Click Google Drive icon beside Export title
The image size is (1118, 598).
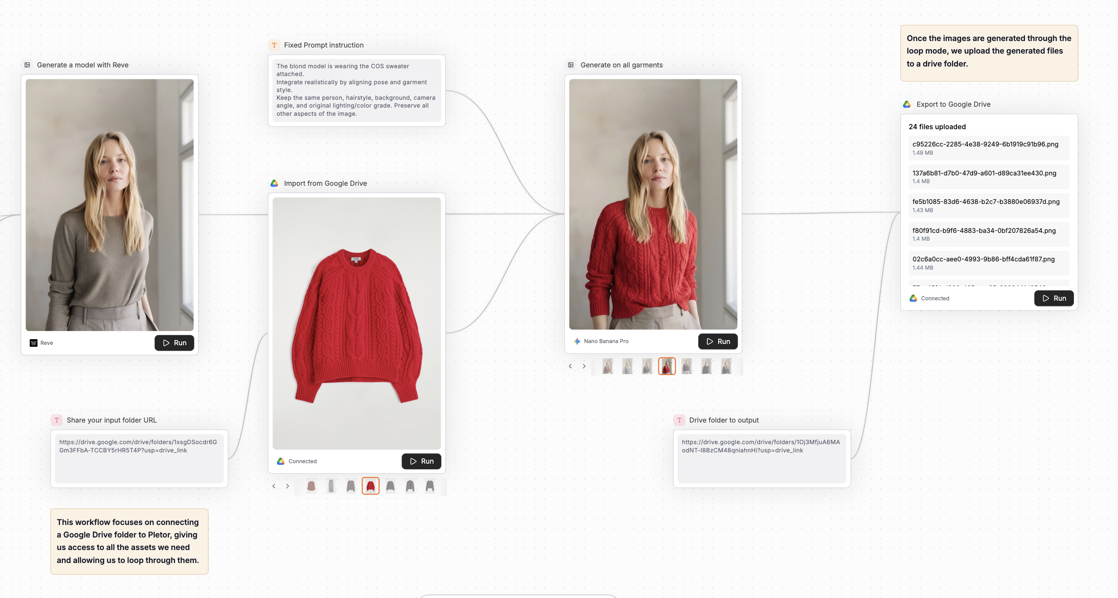pyautogui.click(x=906, y=105)
